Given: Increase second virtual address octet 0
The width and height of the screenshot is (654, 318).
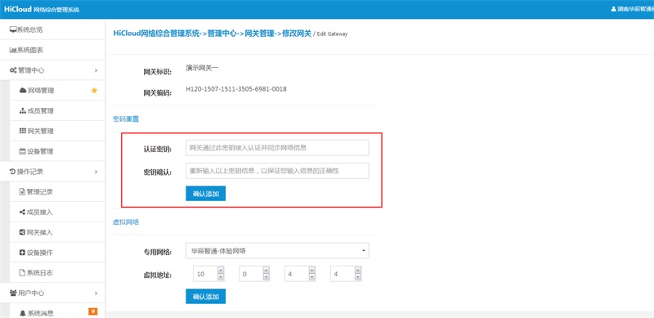Looking at the screenshot, I should pos(267,270).
